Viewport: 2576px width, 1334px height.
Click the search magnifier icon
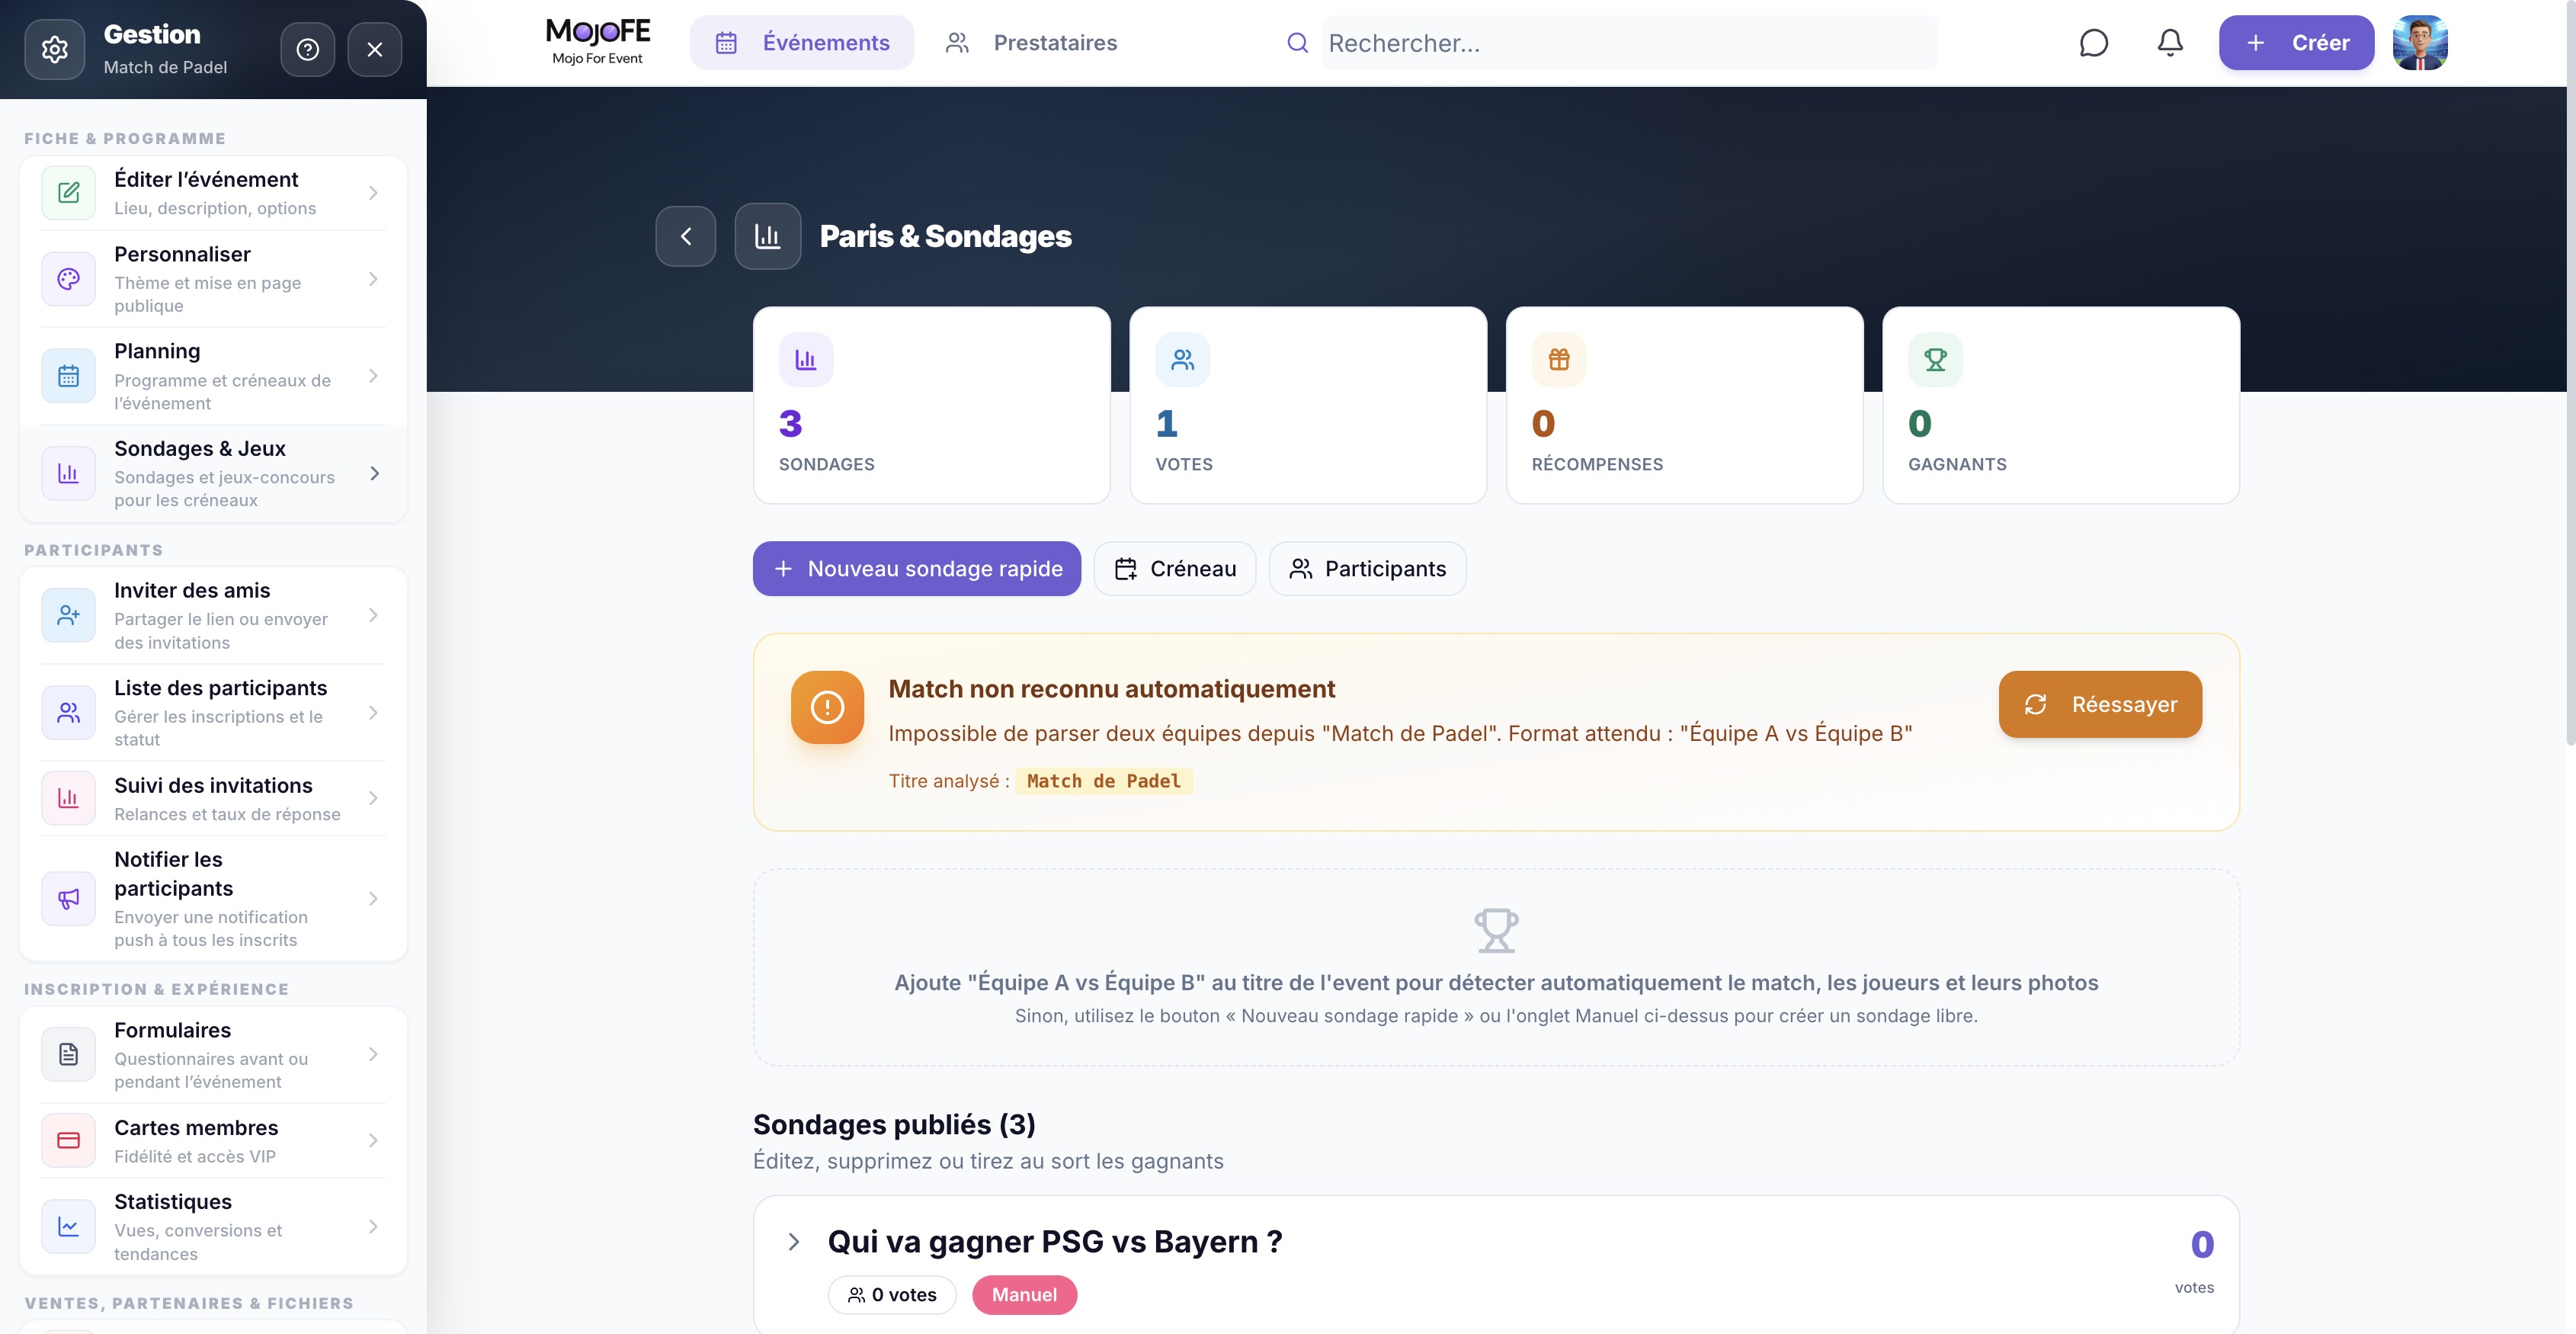(1297, 43)
